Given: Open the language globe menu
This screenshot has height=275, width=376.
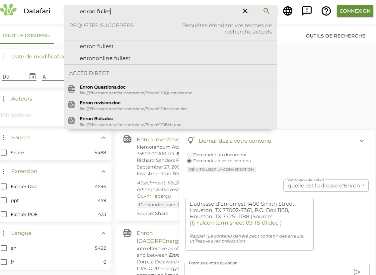Looking at the screenshot, I should 287,11.
